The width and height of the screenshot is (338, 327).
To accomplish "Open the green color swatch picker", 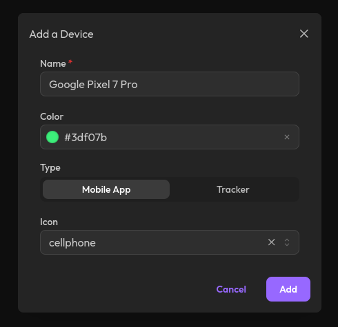I will point(52,137).
